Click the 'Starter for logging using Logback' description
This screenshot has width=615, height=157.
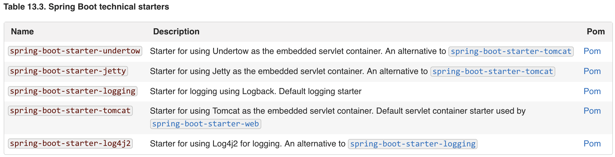[x=255, y=91]
